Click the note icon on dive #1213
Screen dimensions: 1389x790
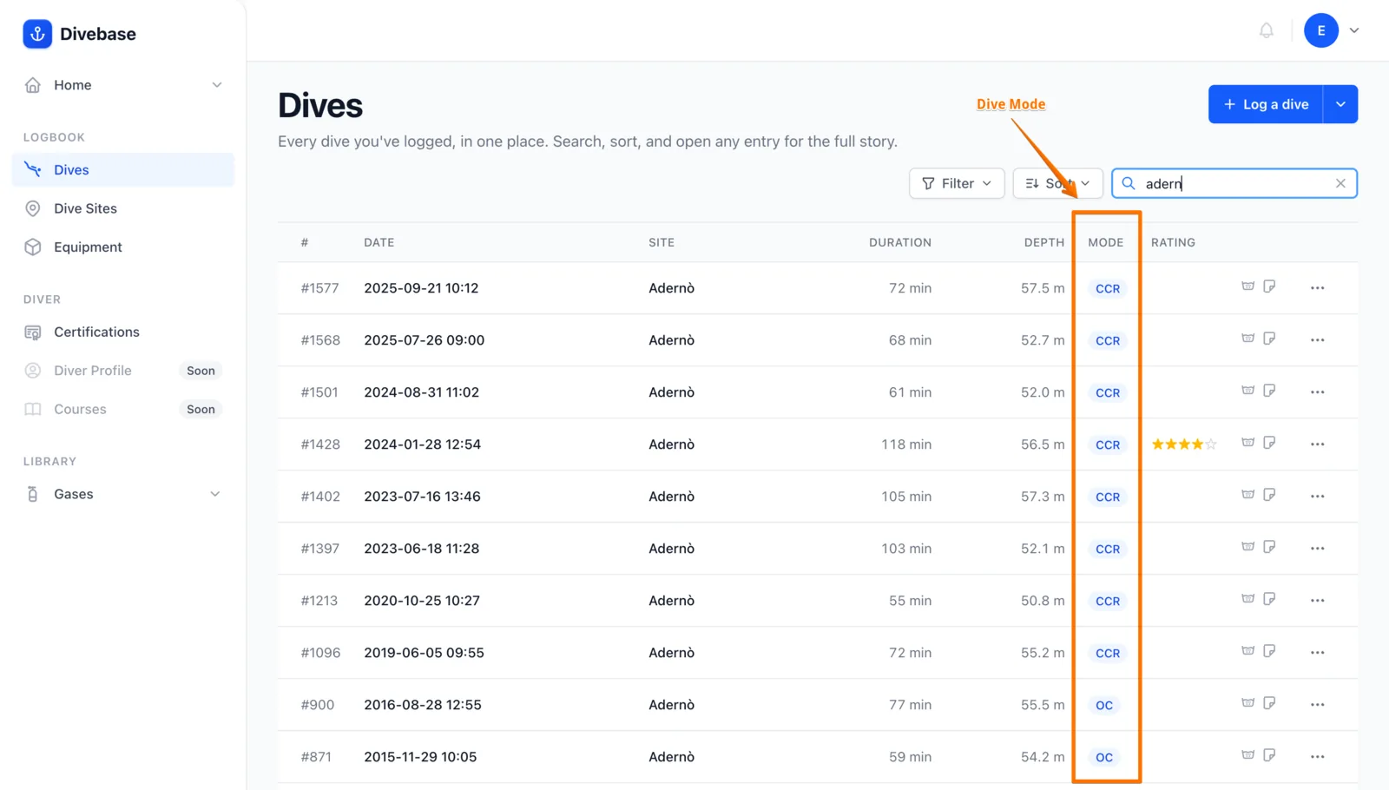tap(1269, 599)
